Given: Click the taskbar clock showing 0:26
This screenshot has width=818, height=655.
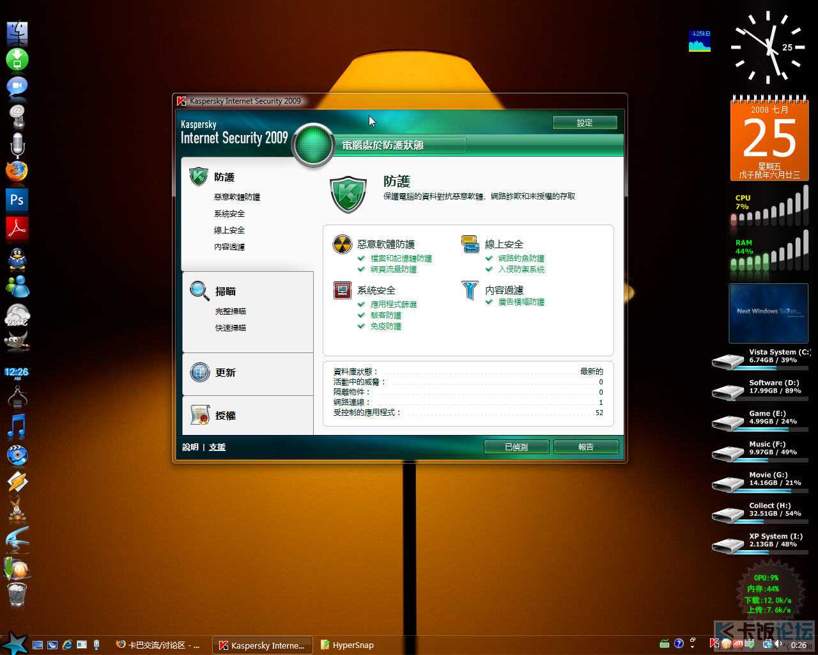Looking at the screenshot, I should [799, 645].
